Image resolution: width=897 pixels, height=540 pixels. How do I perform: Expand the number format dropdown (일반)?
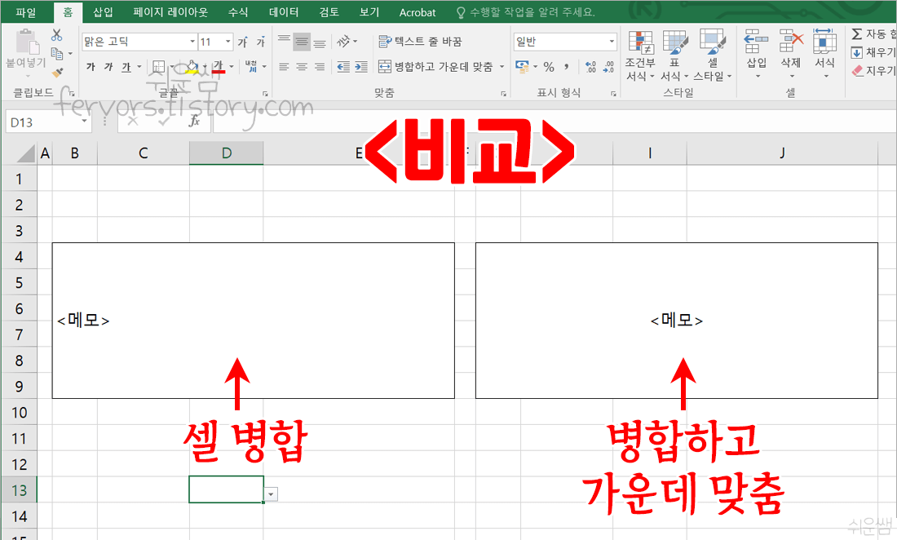click(612, 41)
